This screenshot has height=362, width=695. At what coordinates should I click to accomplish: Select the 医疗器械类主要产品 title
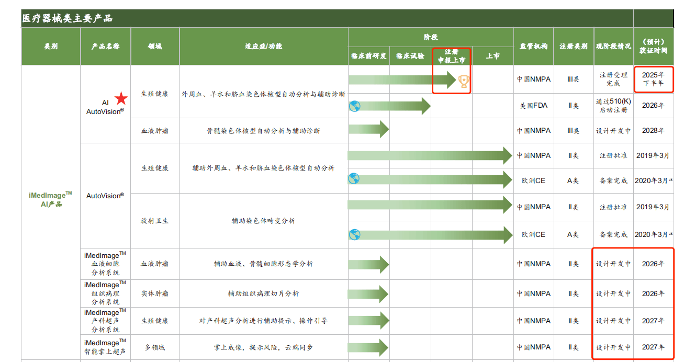[x=68, y=19]
